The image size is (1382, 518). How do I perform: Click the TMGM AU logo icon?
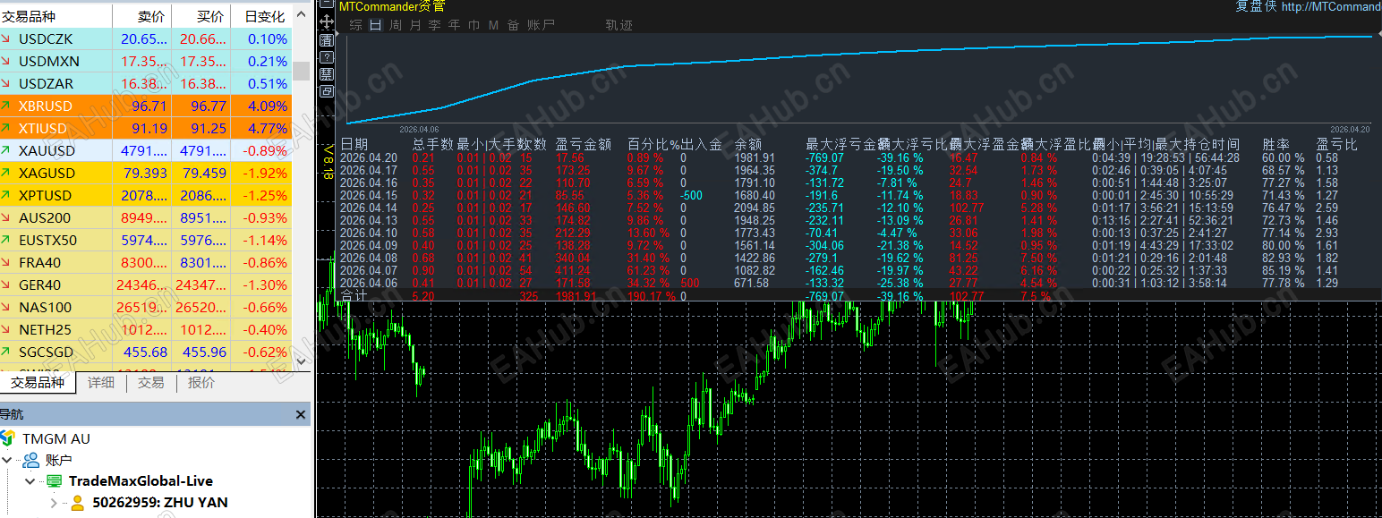tap(8, 438)
